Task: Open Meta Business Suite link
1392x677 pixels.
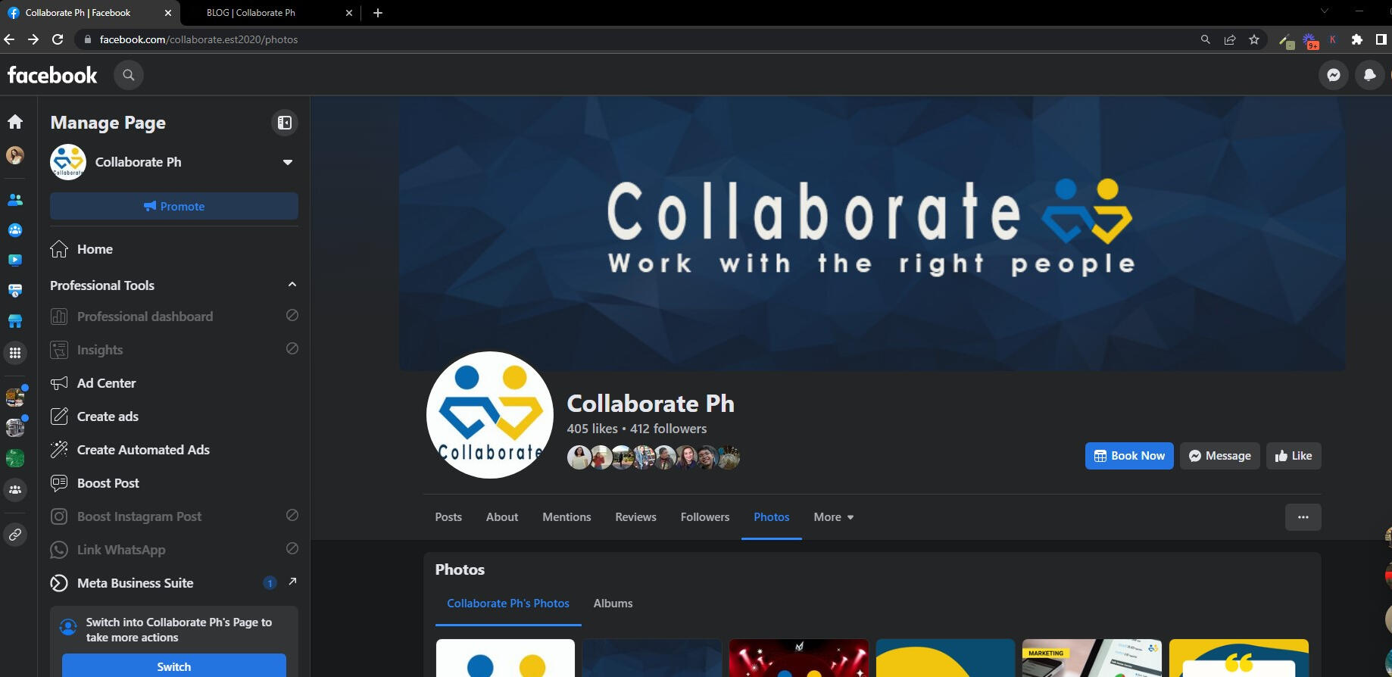Action: point(135,583)
